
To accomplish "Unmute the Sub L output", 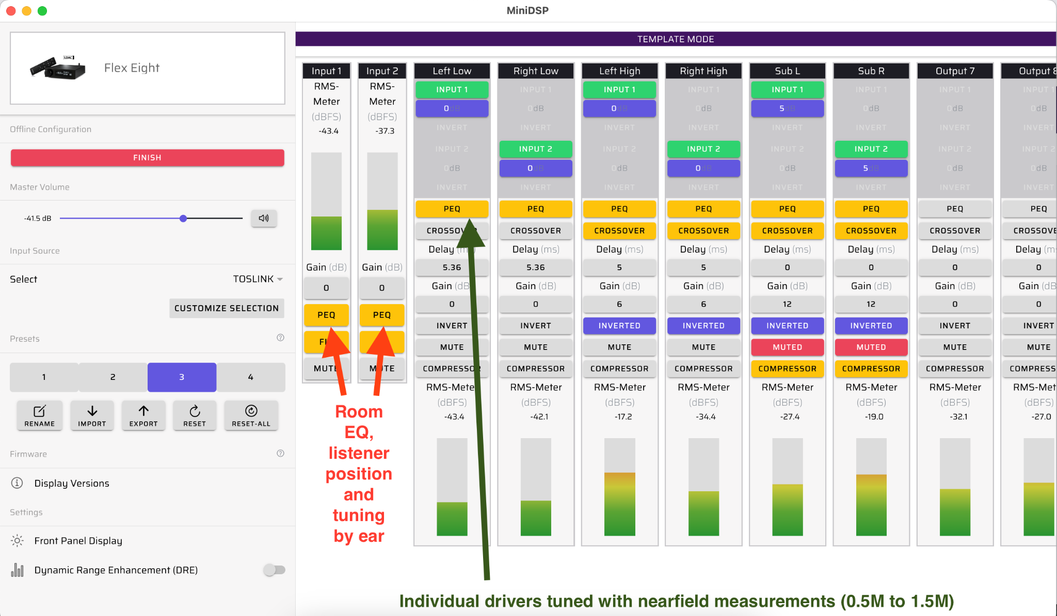I will 787,347.
